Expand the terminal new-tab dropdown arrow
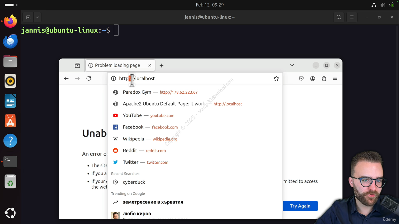 coord(37,17)
